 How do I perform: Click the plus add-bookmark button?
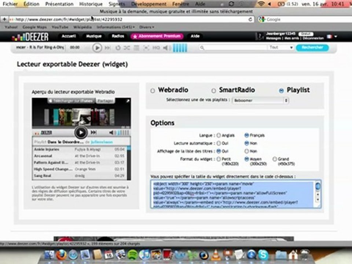[4, 19]
